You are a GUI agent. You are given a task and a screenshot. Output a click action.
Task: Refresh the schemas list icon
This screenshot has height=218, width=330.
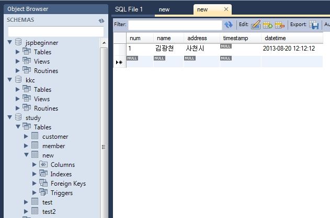(x=101, y=20)
